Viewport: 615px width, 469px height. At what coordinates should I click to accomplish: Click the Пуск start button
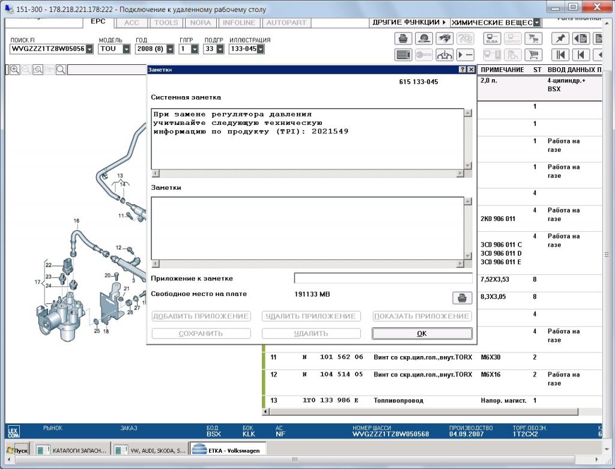click(17, 450)
